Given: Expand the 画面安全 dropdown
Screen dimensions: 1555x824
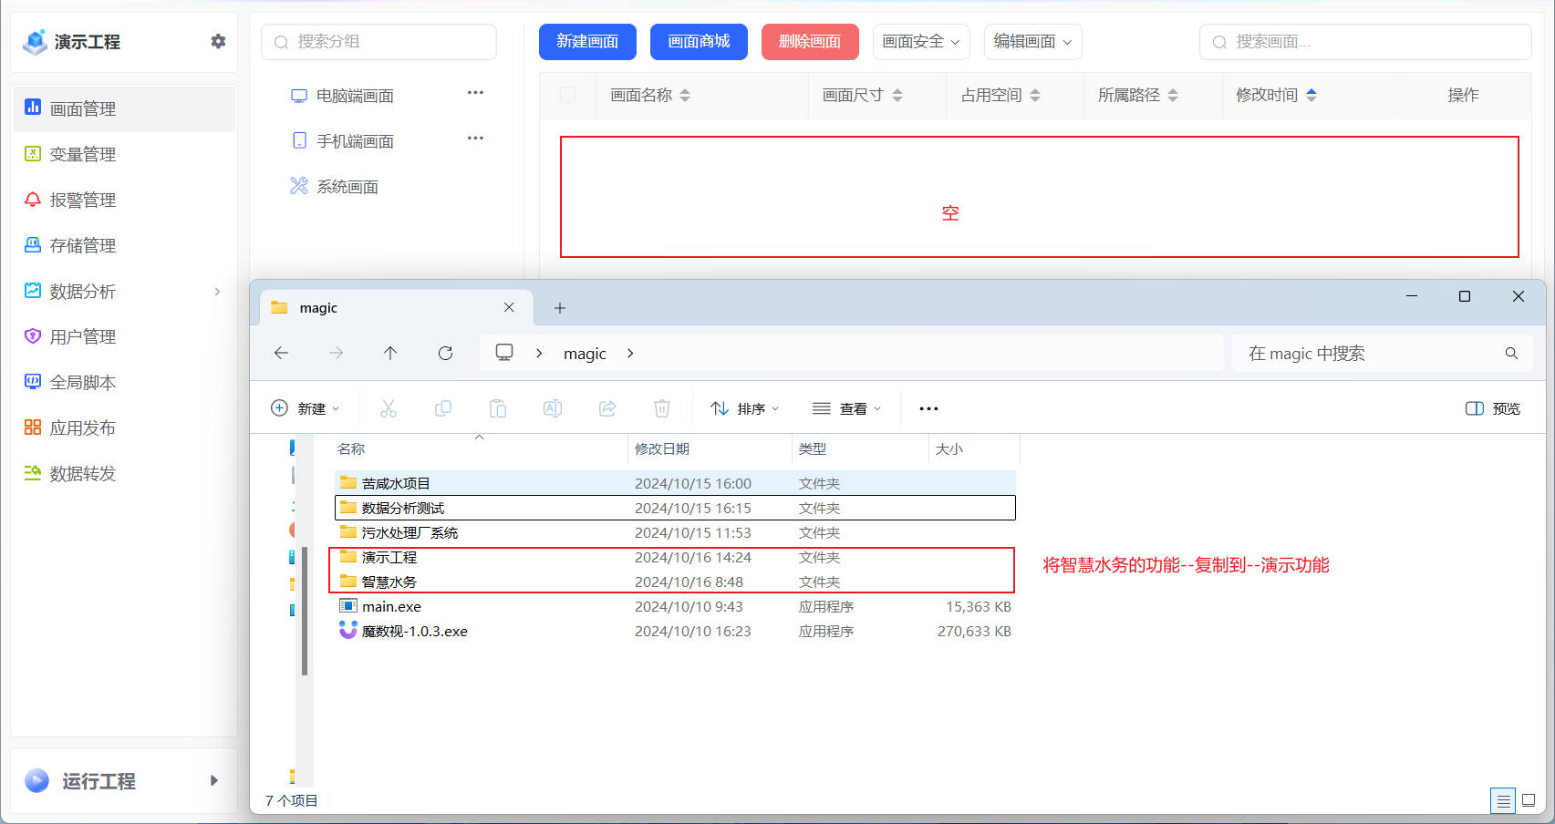Looking at the screenshot, I should point(920,42).
